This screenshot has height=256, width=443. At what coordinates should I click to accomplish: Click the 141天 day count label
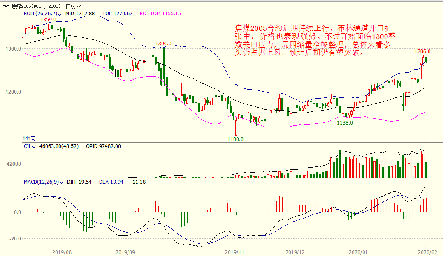pyautogui.click(x=30, y=138)
